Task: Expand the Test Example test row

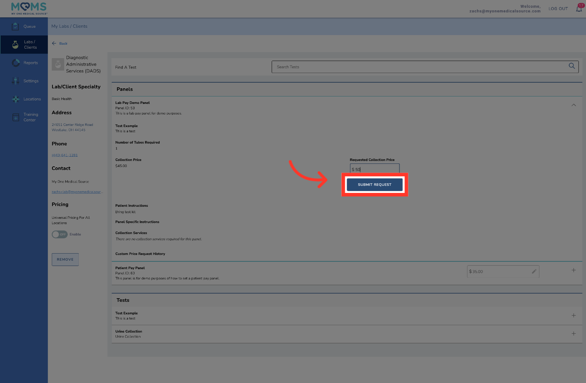Action: click(x=573, y=316)
